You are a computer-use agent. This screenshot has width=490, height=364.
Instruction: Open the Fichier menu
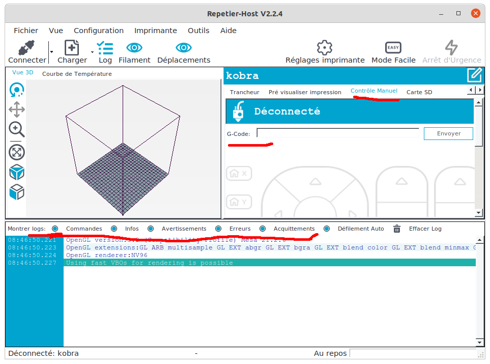click(26, 31)
